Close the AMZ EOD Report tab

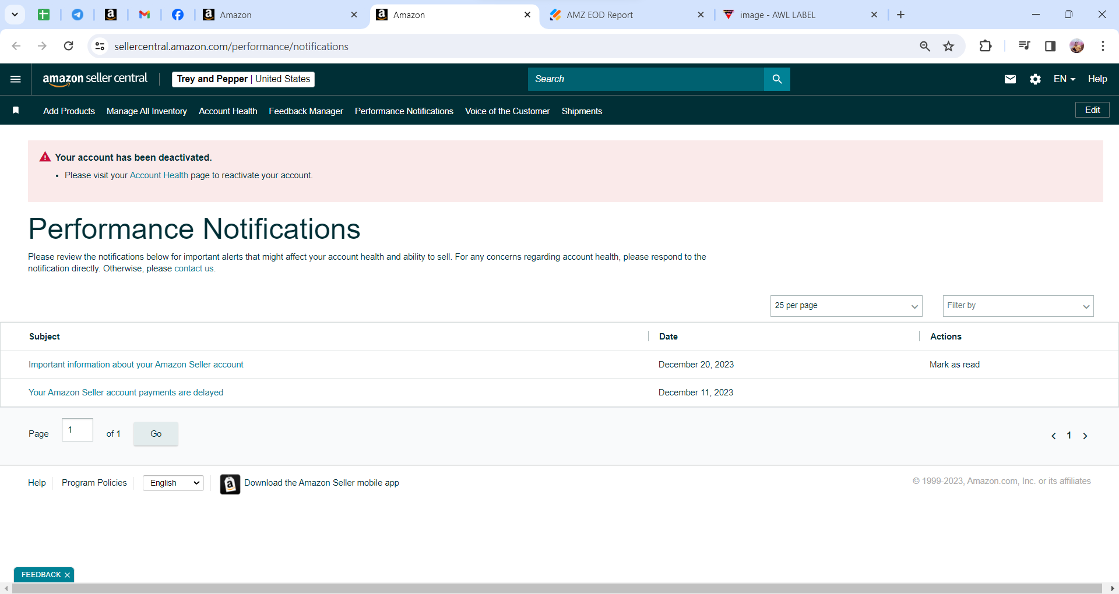(x=701, y=15)
